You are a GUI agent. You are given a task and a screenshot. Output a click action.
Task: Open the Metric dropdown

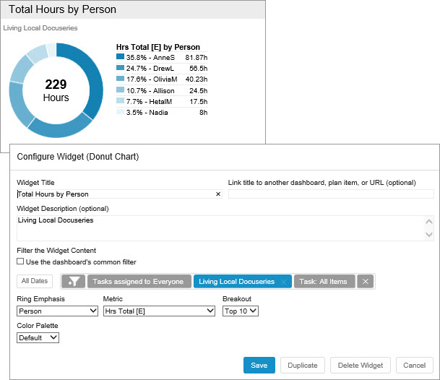click(159, 311)
